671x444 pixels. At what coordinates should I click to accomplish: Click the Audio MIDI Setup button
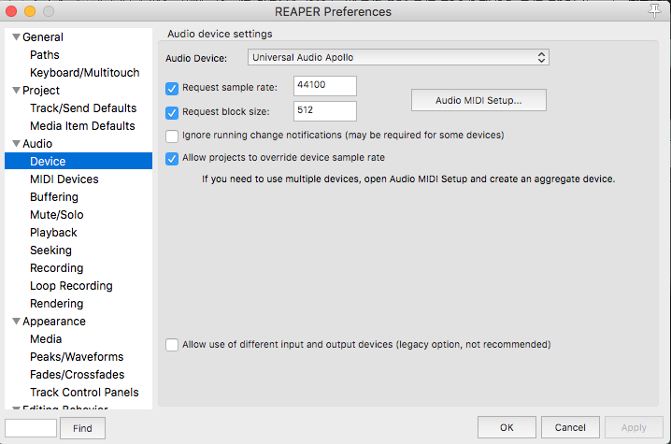[478, 100]
